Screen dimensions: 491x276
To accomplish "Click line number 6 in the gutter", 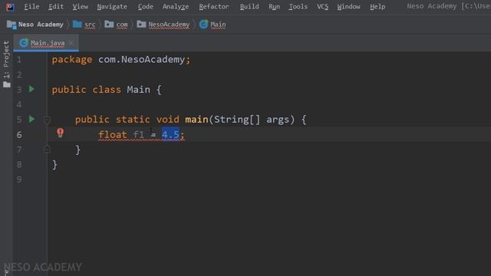I will click(x=19, y=135).
